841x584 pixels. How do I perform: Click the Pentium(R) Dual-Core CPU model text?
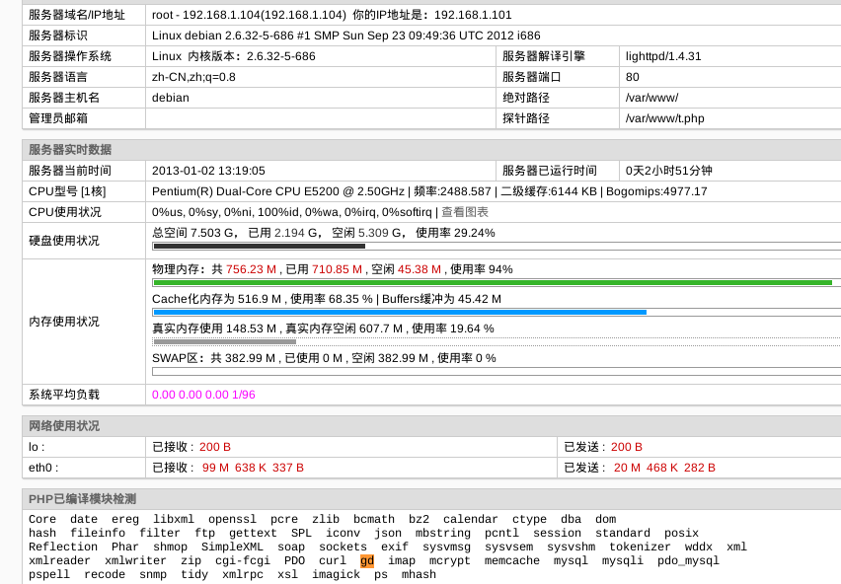pyautogui.click(x=277, y=191)
